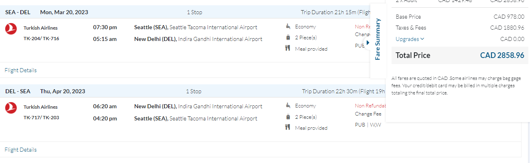
Task: Click the Economy seat icon on return flight
Action: tap(288, 106)
